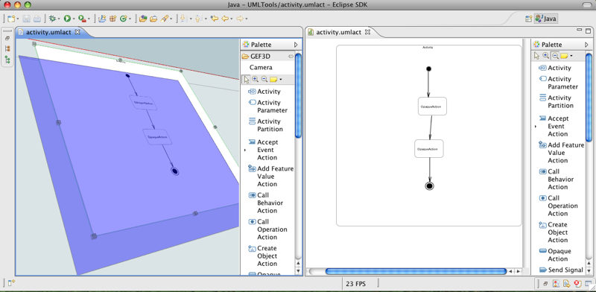Click the Back navigation arrow
Screen dimensions: 596x292
(225, 18)
